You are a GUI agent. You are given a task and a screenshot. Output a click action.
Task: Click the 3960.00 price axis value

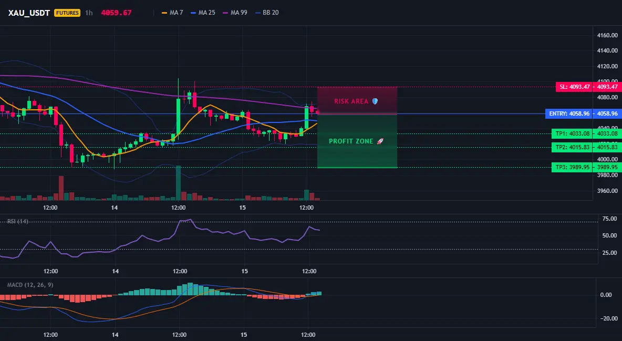coord(607,191)
